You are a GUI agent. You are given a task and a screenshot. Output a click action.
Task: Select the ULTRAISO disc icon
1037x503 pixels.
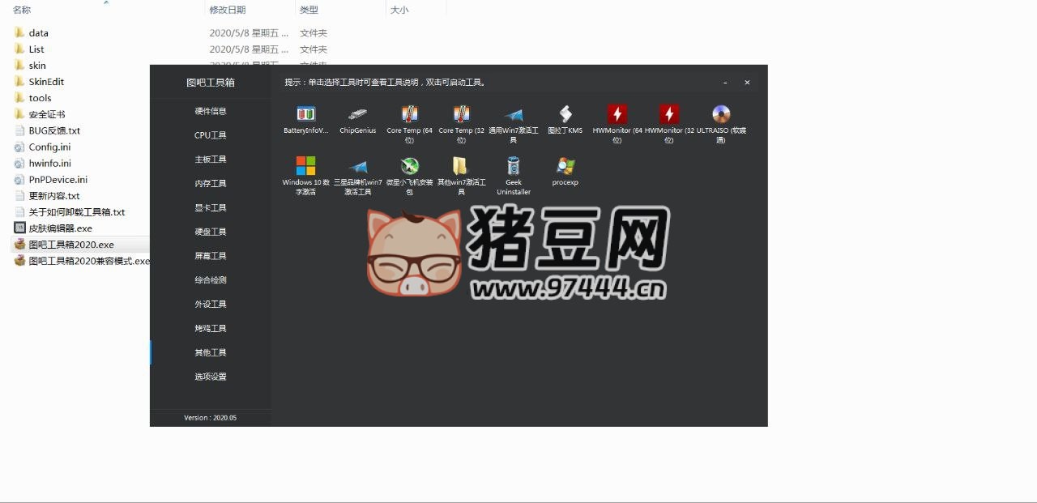click(721, 114)
